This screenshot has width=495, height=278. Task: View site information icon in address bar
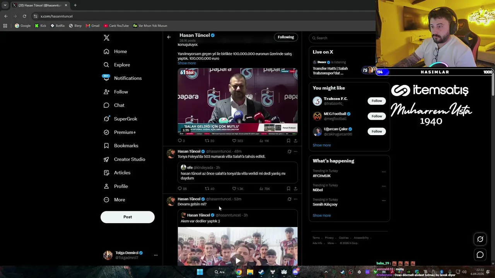[36, 16]
